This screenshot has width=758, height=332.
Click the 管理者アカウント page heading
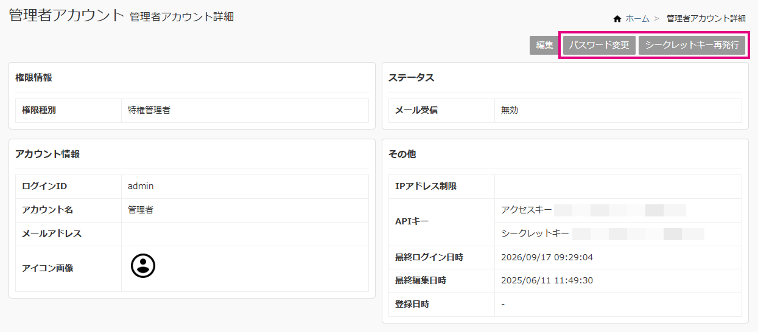(66, 16)
